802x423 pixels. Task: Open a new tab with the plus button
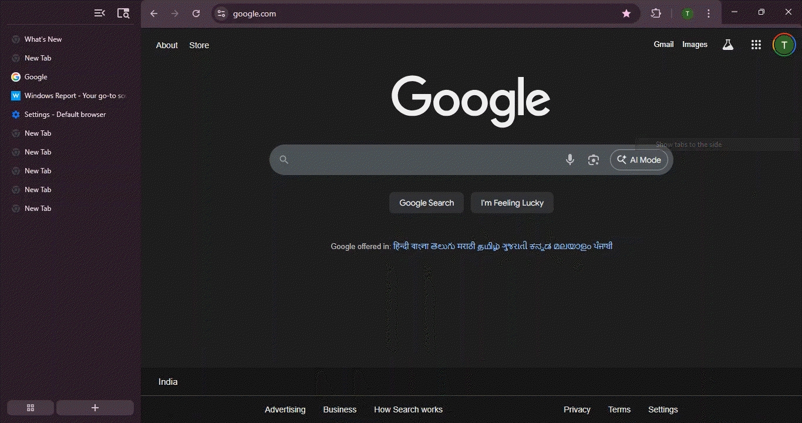(95, 407)
